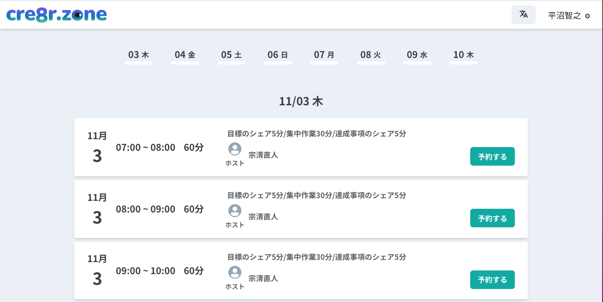
Task: Open the language translation switcher
Action: coord(523,15)
